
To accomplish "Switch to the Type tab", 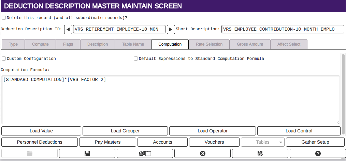I will pos(13,44).
